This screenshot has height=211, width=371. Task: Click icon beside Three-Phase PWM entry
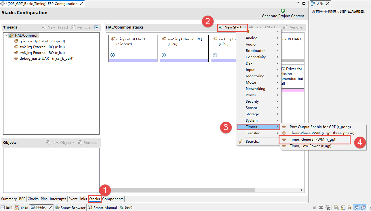pos(284,133)
